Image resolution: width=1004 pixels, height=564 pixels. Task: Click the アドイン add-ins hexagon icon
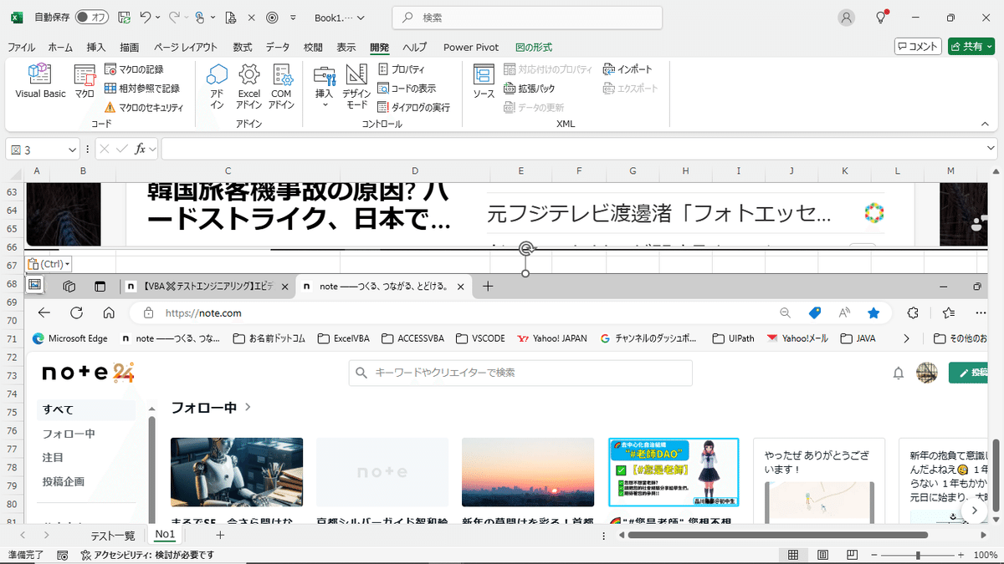pos(217,86)
